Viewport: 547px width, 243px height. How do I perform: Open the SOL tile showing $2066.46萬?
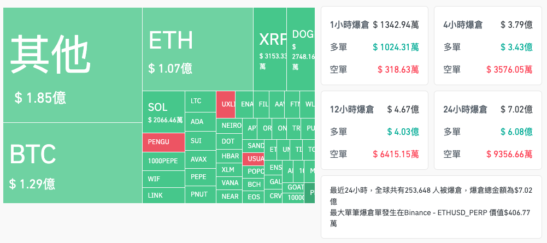point(164,112)
